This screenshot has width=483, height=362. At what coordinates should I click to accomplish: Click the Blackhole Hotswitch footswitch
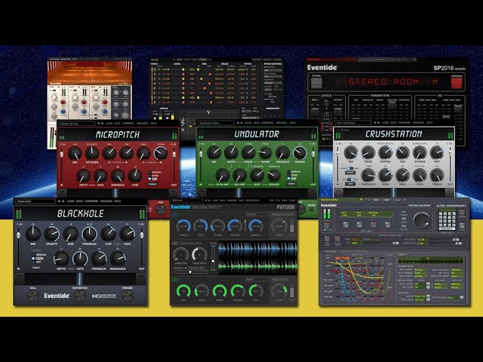[x=80, y=296]
